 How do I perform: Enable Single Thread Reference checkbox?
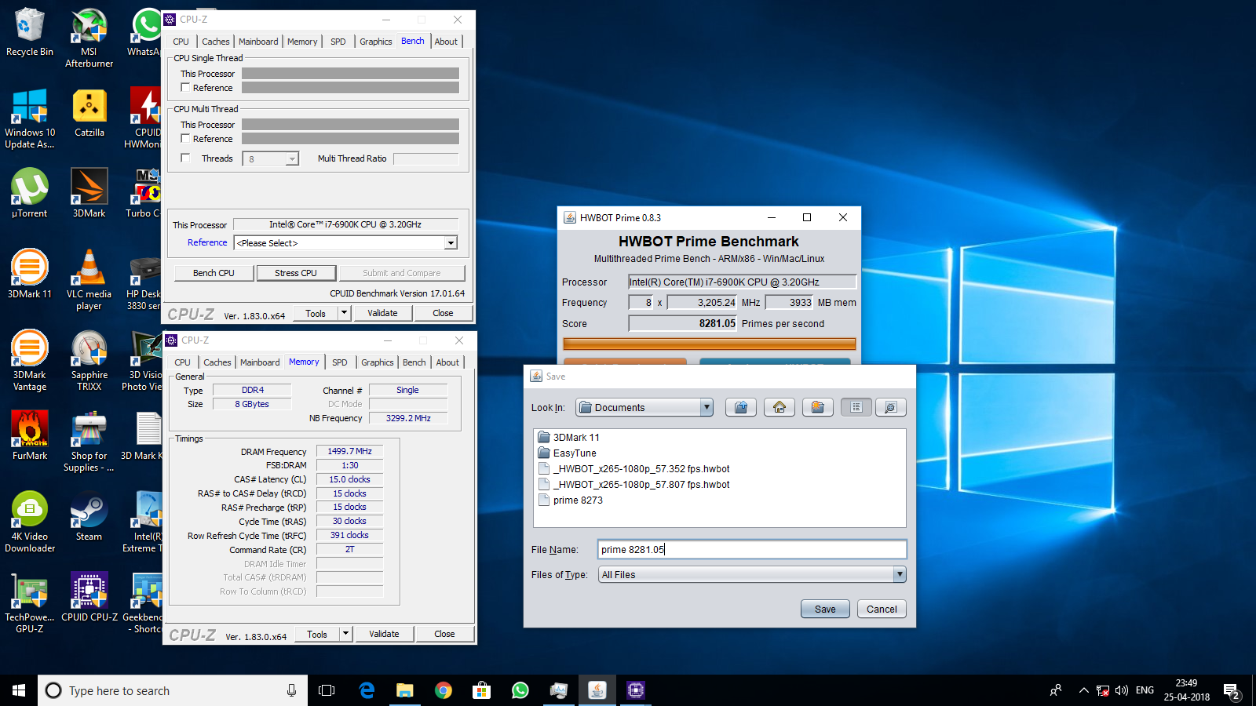tap(185, 87)
